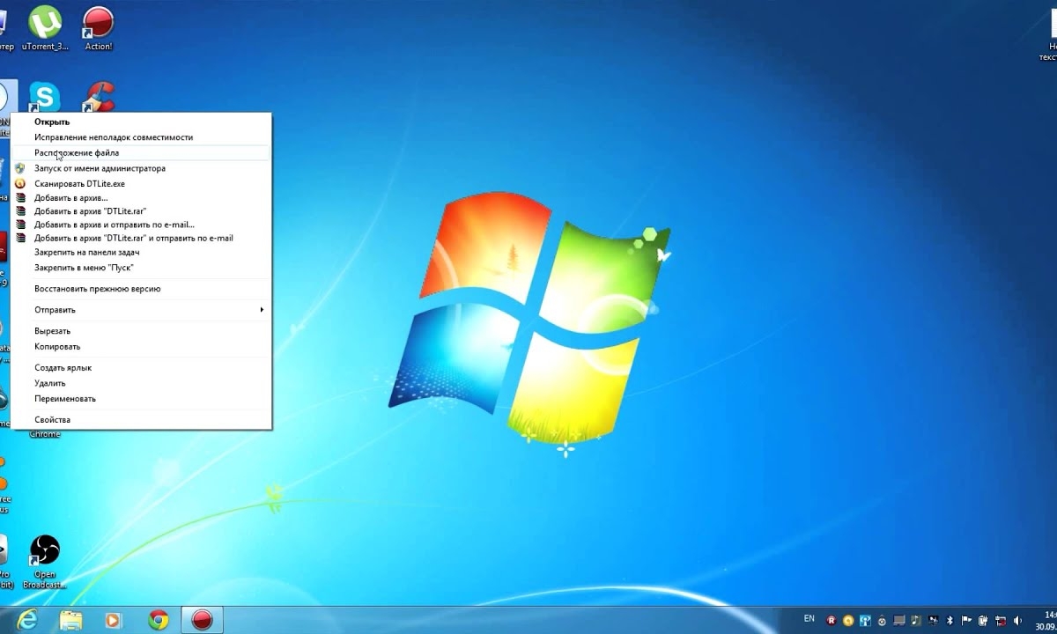Image resolution: width=1057 pixels, height=634 pixels.
Task: Select "Закрепить на панели задач"
Action: point(87,252)
